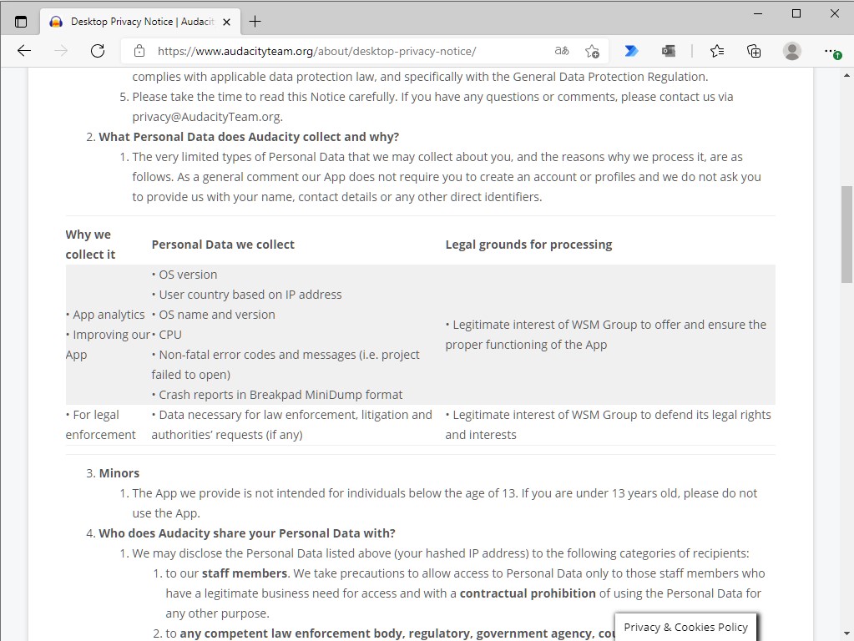The width and height of the screenshot is (854, 641).
Task: Click the 'Personal Data we collect' column header
Action: (x=223, y=245)
